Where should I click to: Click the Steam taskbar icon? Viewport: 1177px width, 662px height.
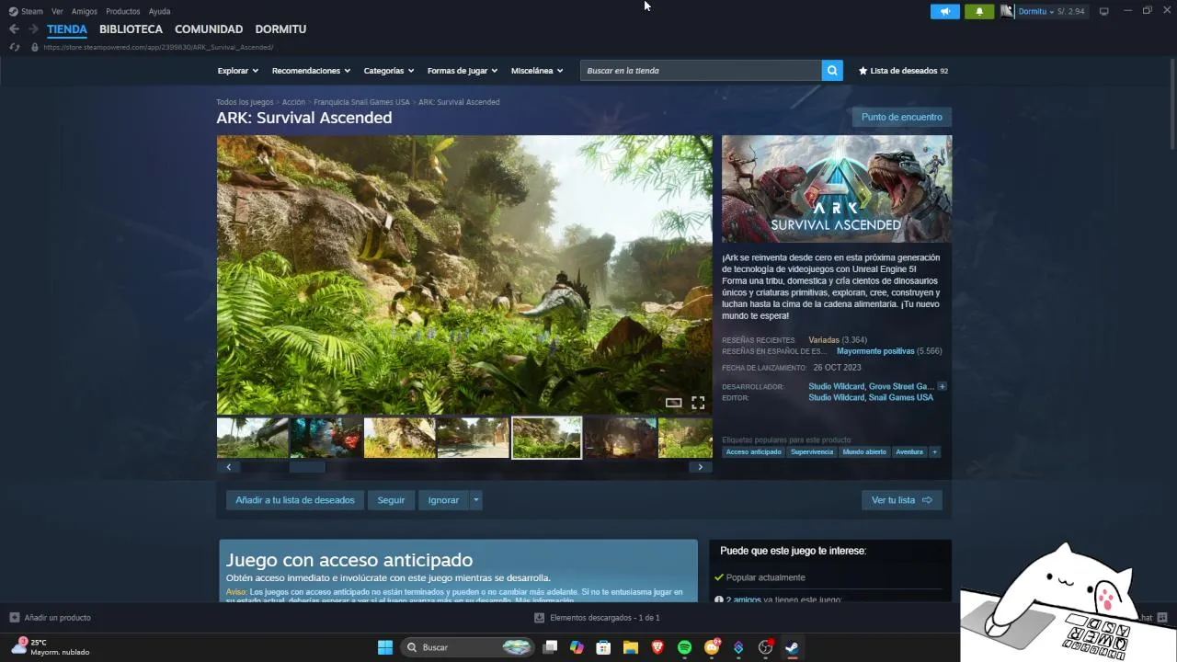[792, 647]
